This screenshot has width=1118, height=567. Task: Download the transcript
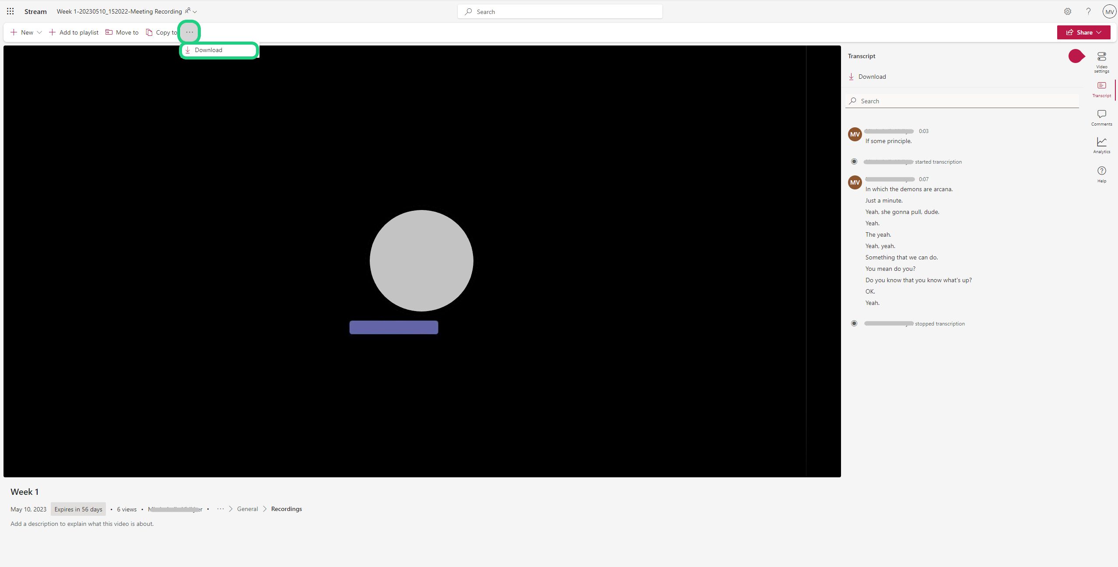[867, 77]
